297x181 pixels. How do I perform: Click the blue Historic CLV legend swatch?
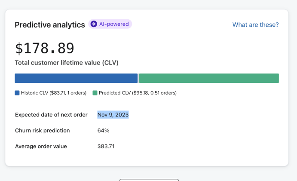(x=17, y=93)
